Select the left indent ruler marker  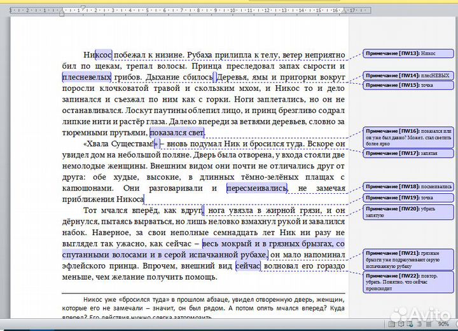pos(62,13)
